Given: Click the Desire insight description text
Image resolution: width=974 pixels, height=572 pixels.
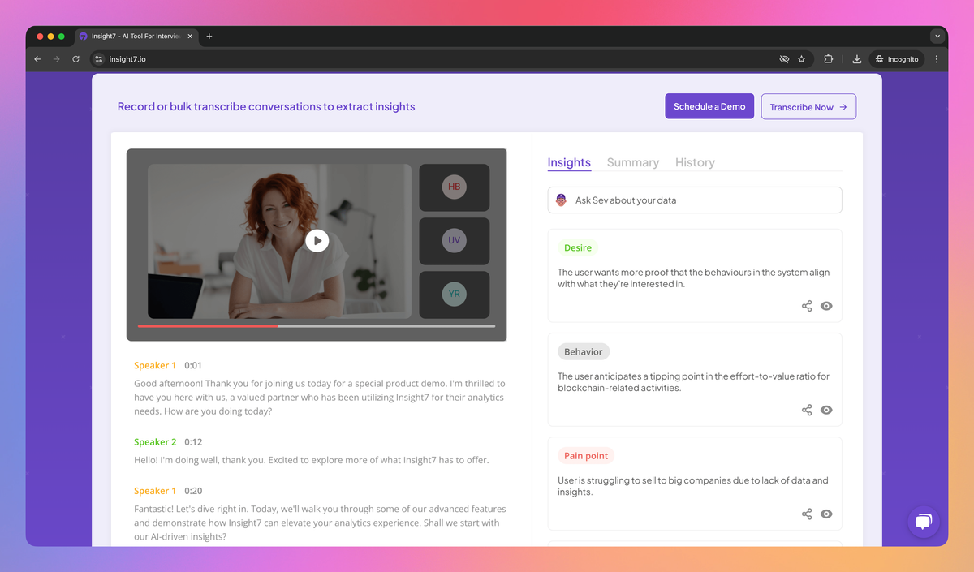Looking at the screenshot, I should pyautogui.click(x=693, y=278).
